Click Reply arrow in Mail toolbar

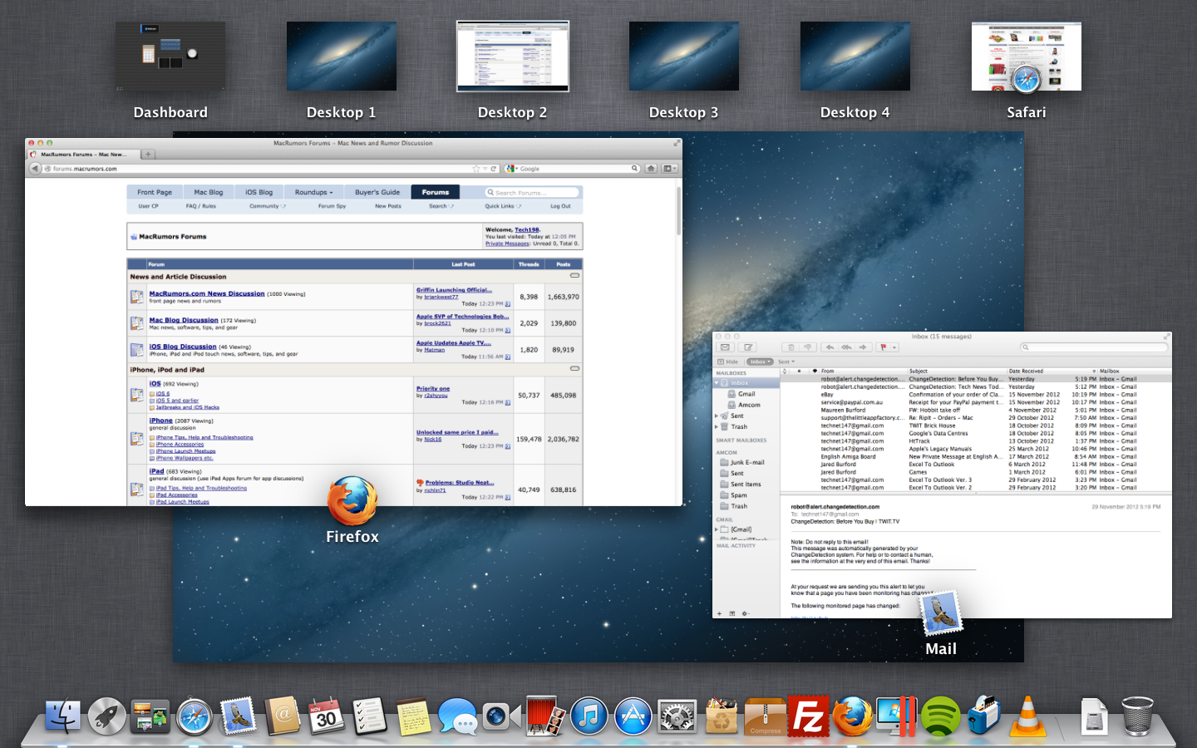point(830,347)
